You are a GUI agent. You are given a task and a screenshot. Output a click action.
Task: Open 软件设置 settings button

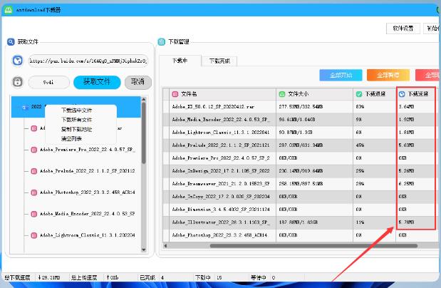403,29
